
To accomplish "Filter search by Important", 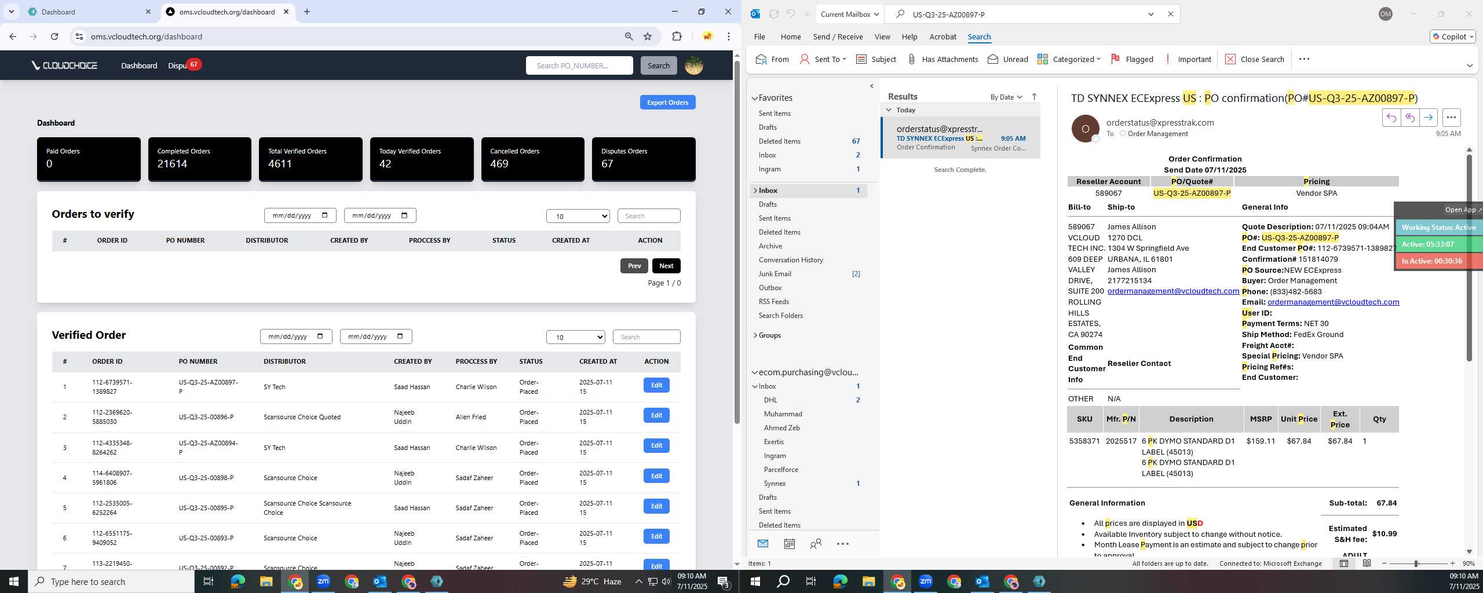I will click(1187, 59).
